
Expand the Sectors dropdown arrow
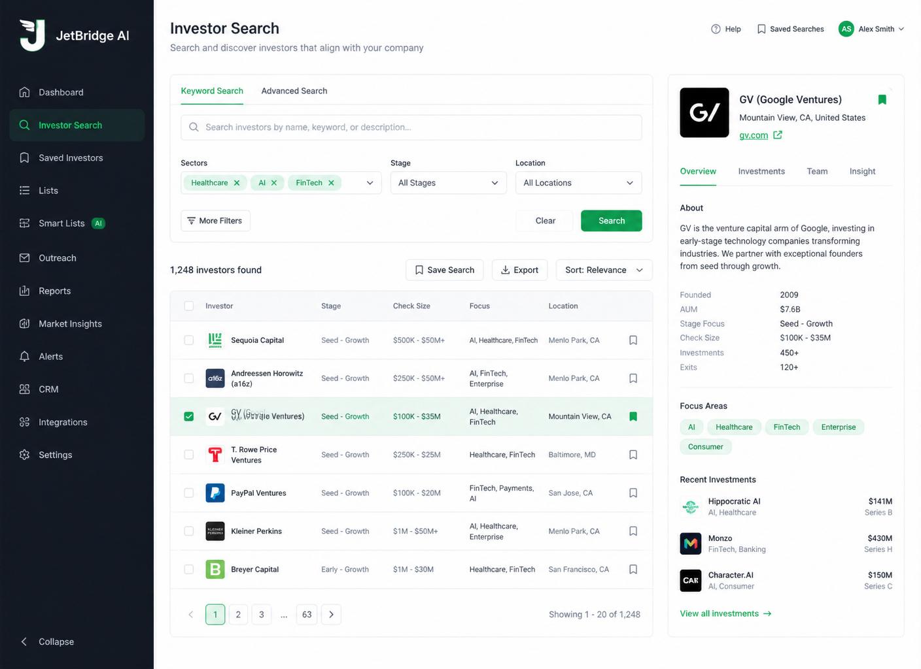[x=370, y=183]
